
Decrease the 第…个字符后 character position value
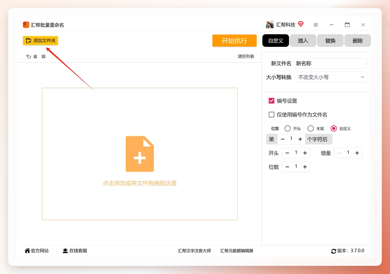pyautogui.click(x=282, y=139)
